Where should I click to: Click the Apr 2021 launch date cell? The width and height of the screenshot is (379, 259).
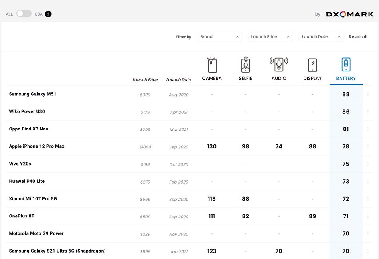(x=179, y=112)
